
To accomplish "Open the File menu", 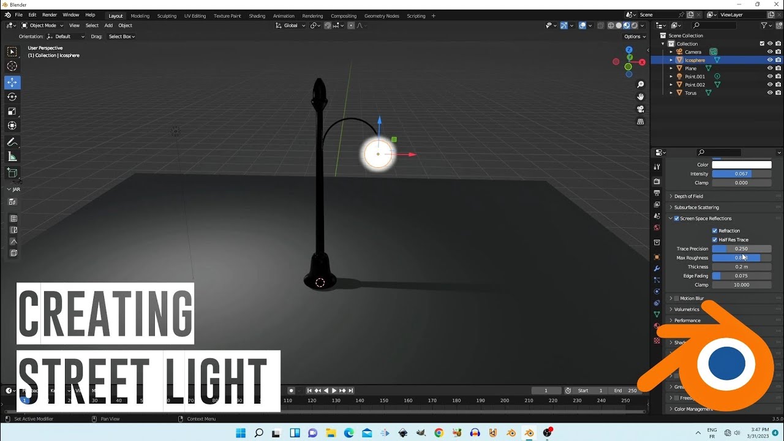I will click(18, 15).
